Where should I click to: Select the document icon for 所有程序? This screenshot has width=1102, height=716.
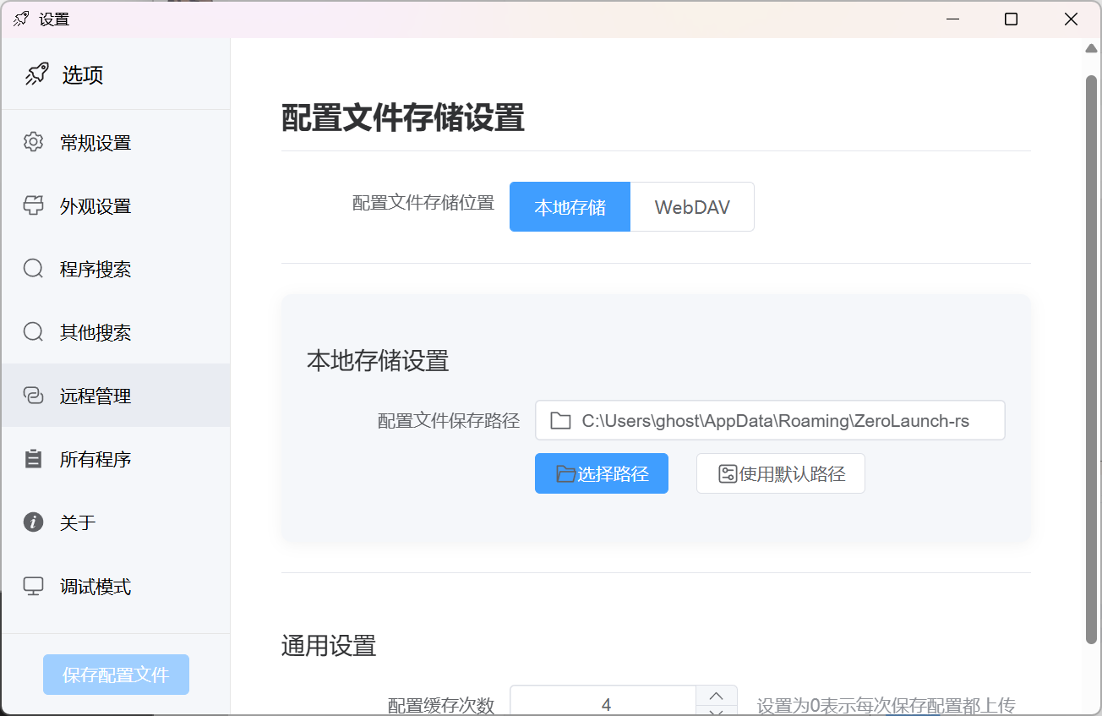(x=33, y=459)
